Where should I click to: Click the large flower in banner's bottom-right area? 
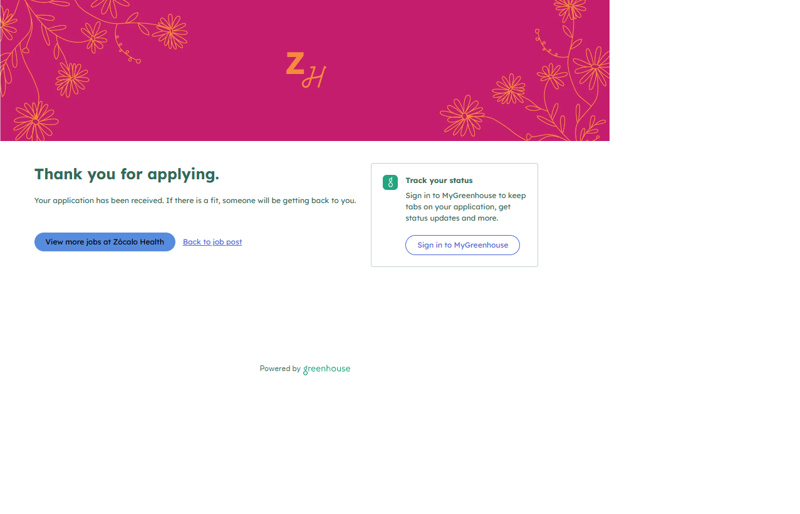(464, 116)
